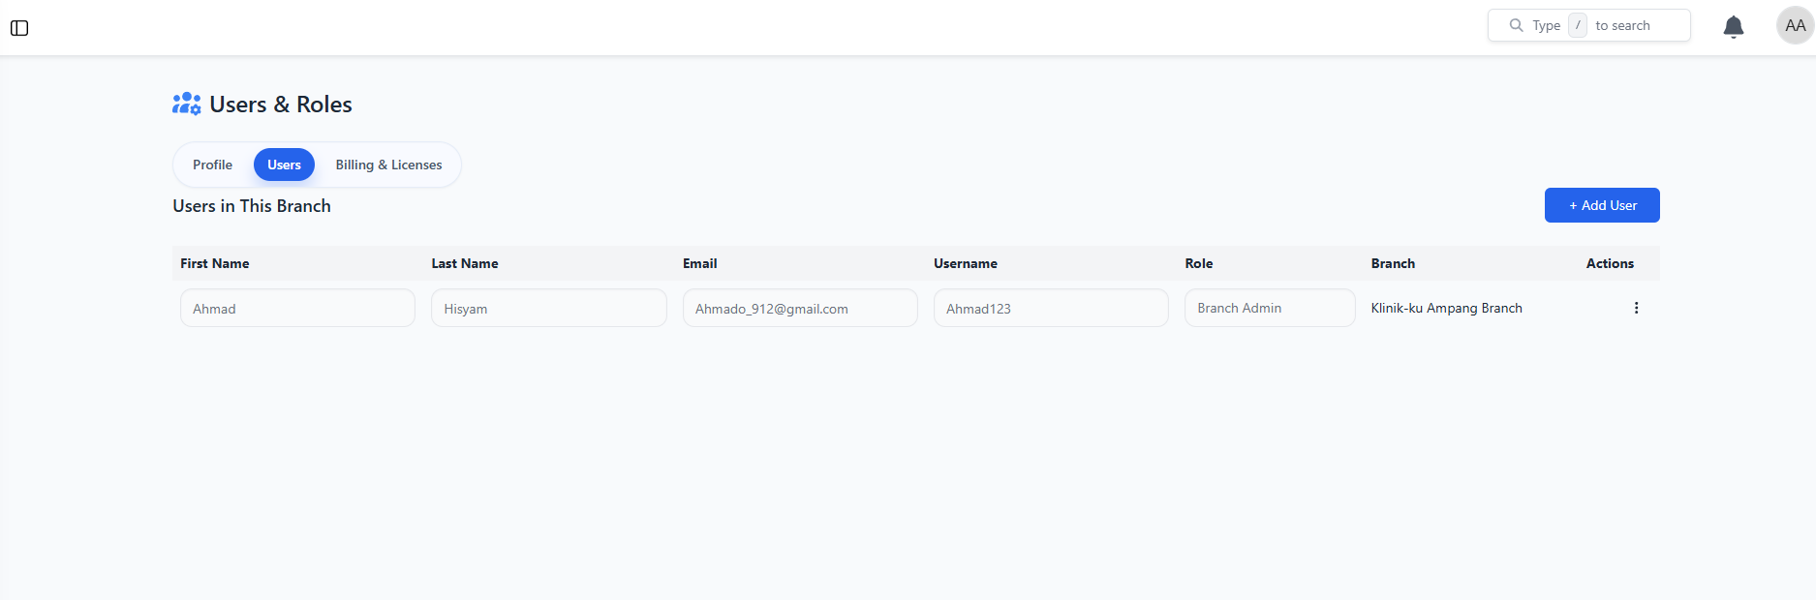Open actions menu for Ahmad's row
This screenshot has height=600, width=1816.
[1636, 308]
